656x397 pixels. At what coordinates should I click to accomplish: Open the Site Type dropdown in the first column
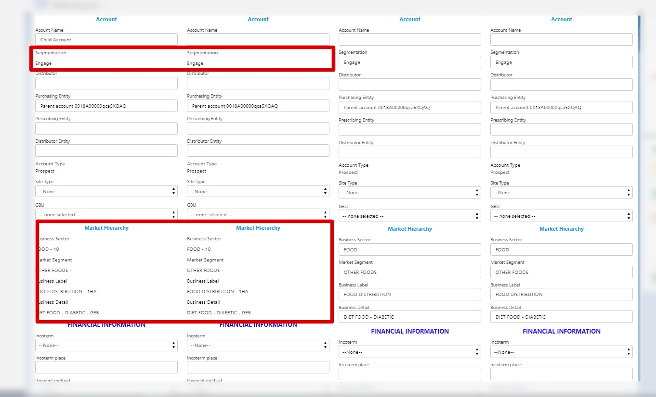(106, 191)
